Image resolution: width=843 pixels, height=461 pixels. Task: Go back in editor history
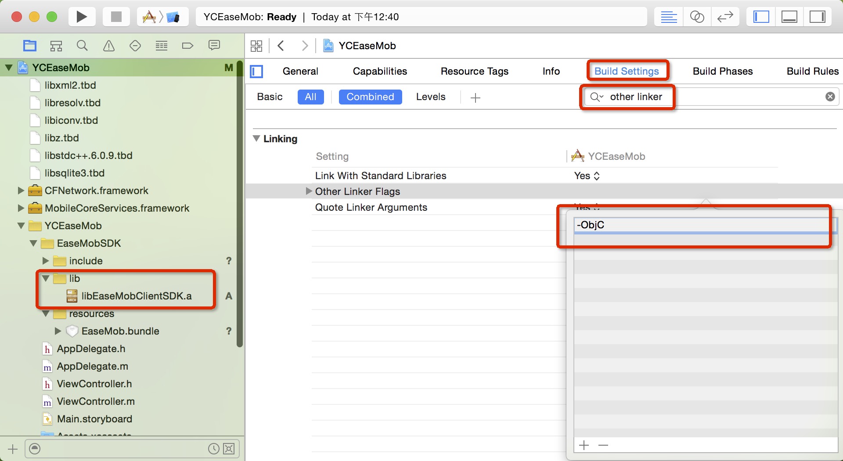(281, 46)
